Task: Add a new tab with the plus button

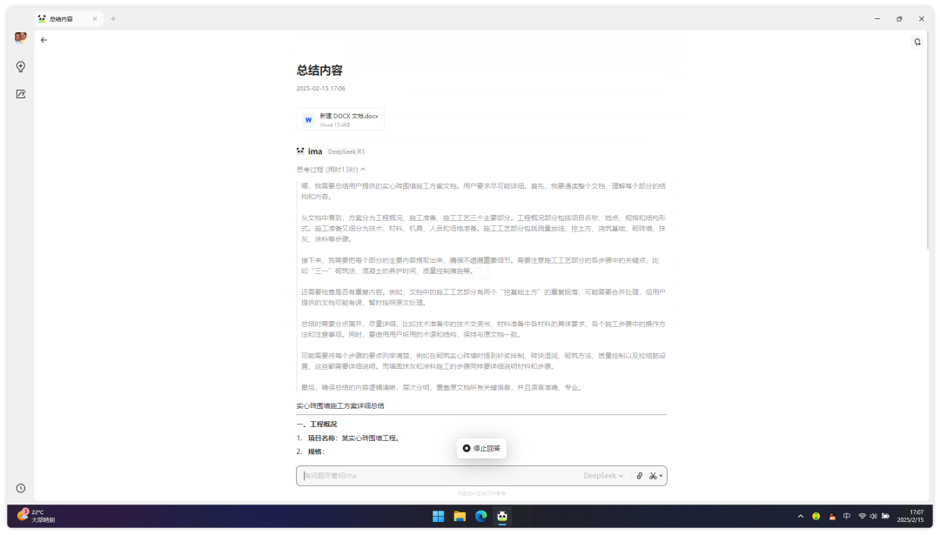Action: click(113, 19)
